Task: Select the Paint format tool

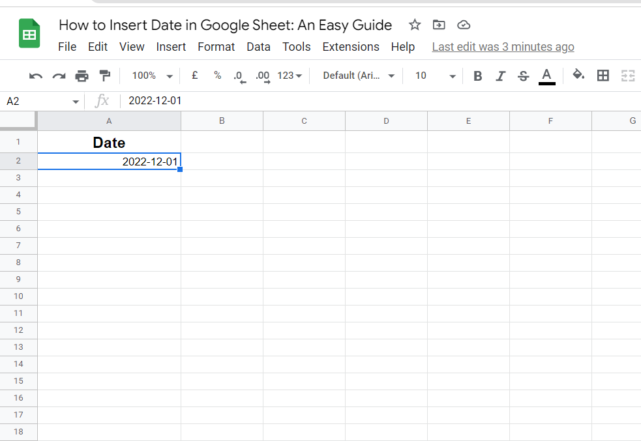Action: point(105,76)
